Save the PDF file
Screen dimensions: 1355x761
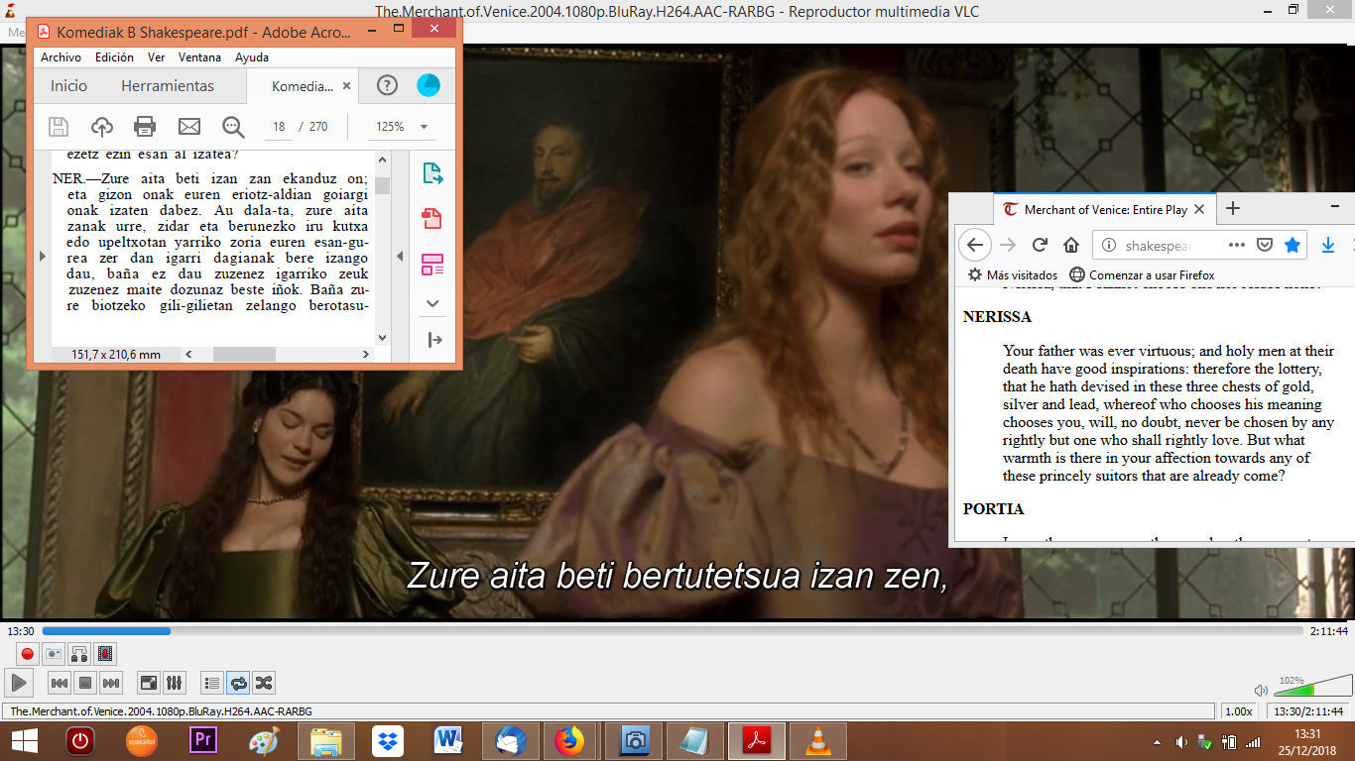59,126
